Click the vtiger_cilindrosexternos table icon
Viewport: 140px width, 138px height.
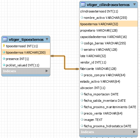[x=83, y=4]
